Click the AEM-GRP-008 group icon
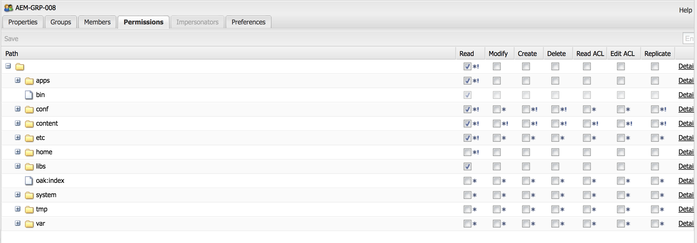The width and height of the screenshot is (697, 243). 8,8
